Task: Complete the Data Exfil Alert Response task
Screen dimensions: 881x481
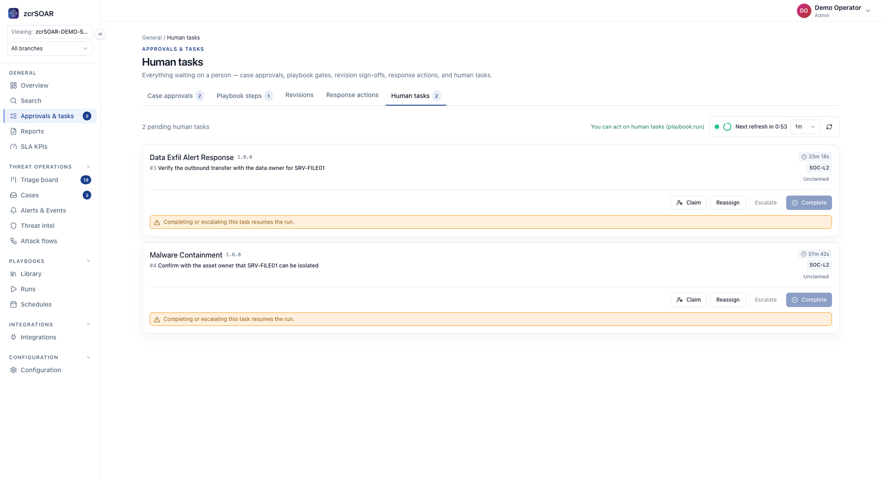Action: (x=809, y=203)
